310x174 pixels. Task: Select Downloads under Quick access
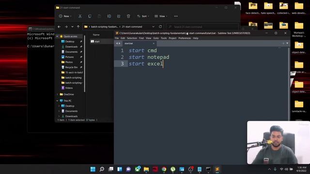pyautogui.click(x=71, y=46)
